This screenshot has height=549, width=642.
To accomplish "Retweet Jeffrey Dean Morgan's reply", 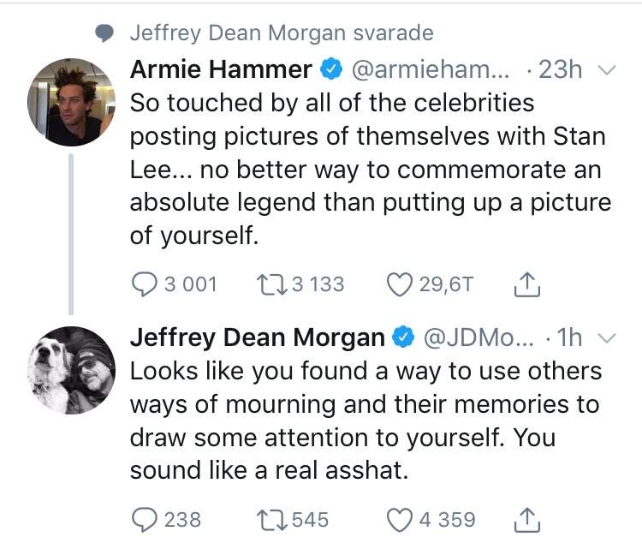I will [x=272, y=519].
